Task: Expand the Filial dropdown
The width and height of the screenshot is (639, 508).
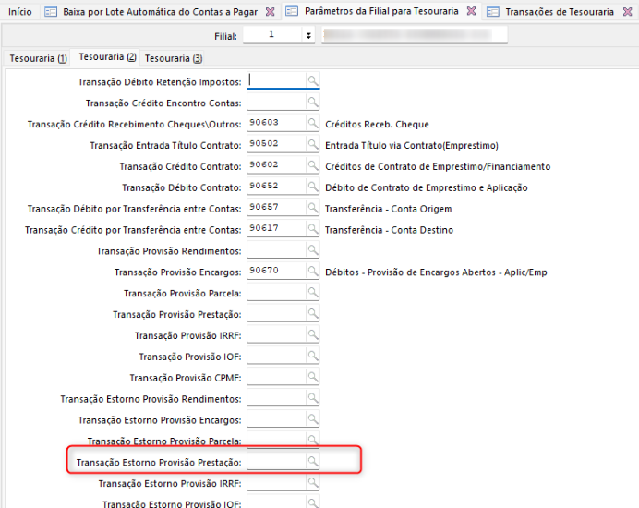Action: [307, 35]
